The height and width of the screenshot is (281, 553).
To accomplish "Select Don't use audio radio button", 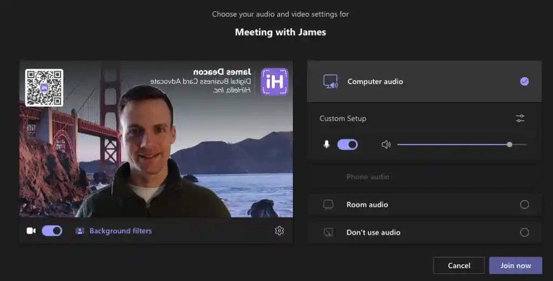I will click(x=524, y=233).
